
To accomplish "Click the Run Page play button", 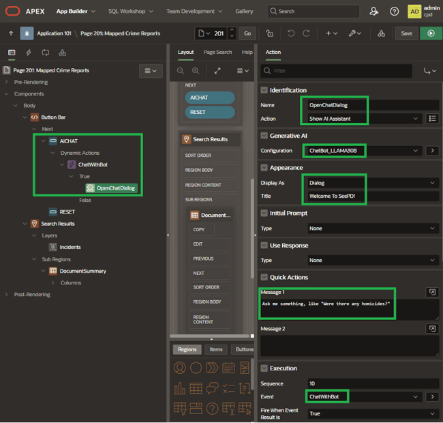I will point(430,33).
